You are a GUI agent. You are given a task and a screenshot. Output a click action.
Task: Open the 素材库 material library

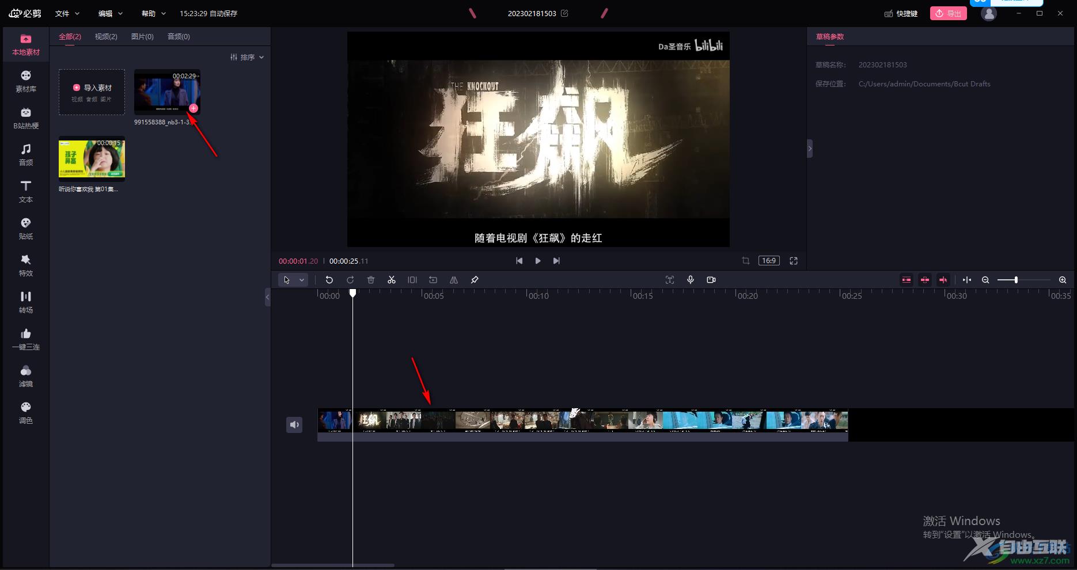(26, 82)
